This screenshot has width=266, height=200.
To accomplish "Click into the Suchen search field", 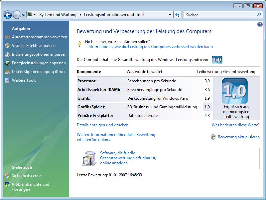I will (x=219, y=15).
